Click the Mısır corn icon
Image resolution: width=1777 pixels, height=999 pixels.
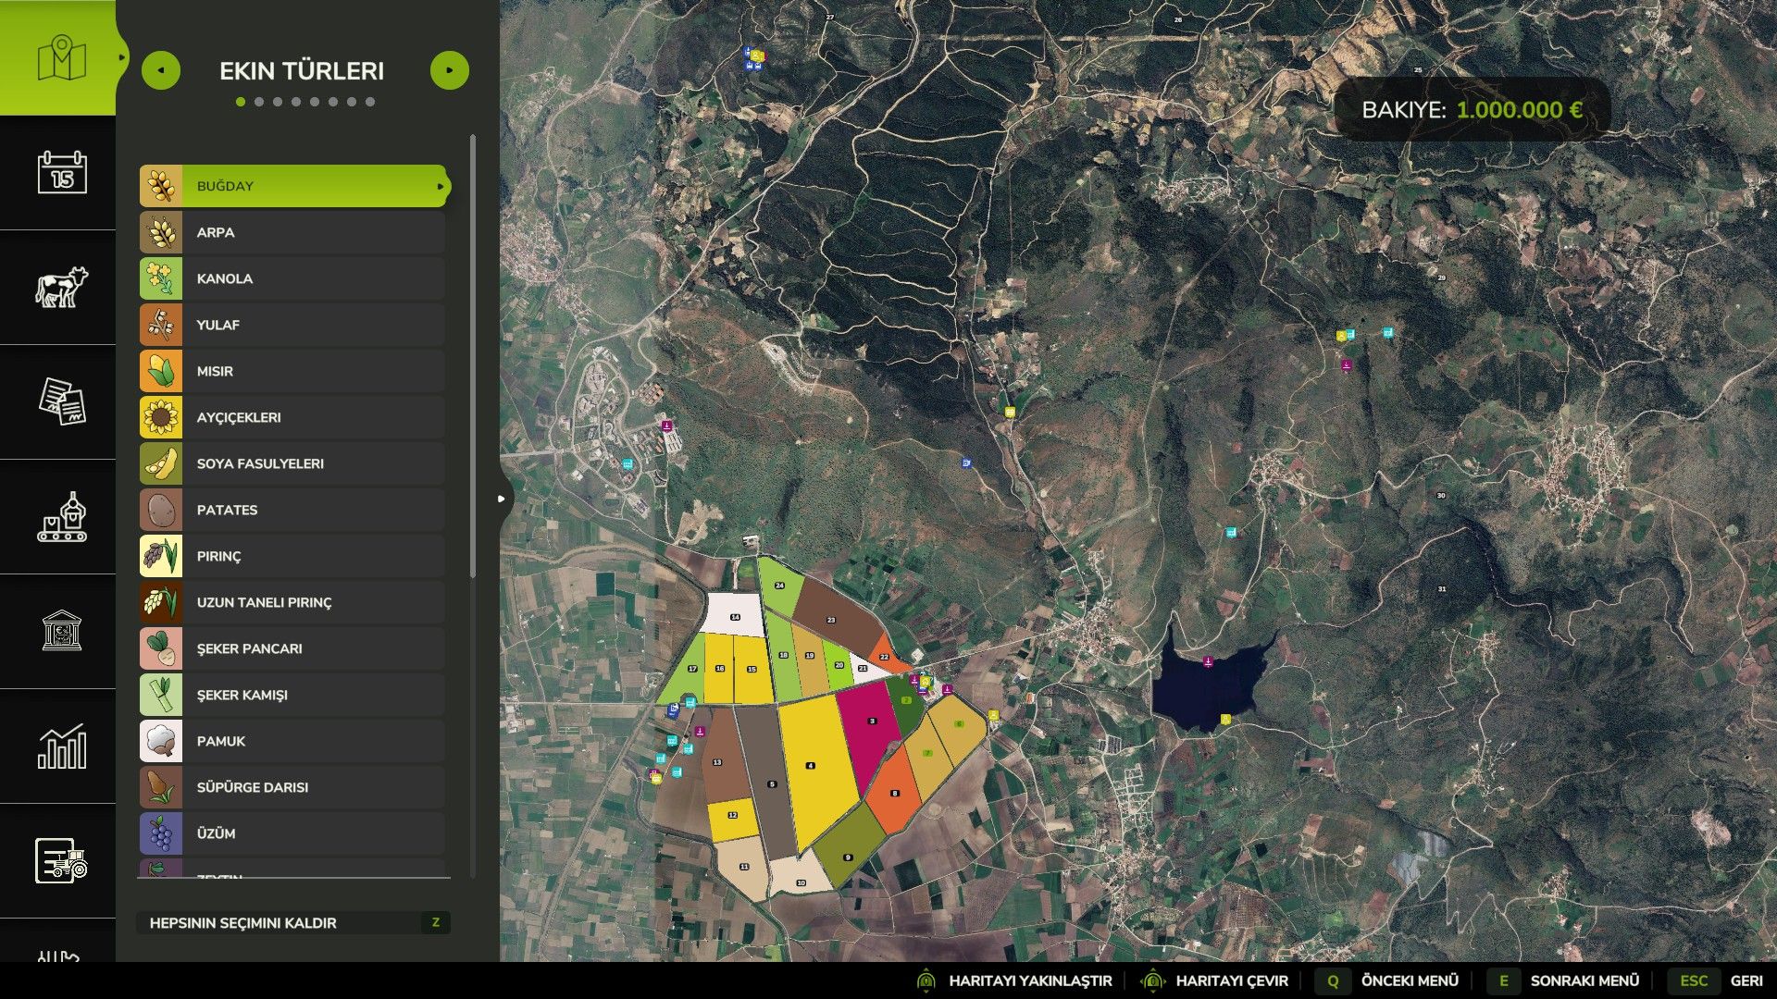click(161, 371)
